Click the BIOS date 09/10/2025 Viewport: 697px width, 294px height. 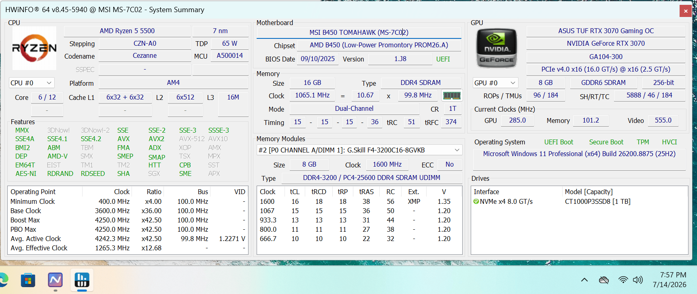pyautogui.click(x=318, y=59)
